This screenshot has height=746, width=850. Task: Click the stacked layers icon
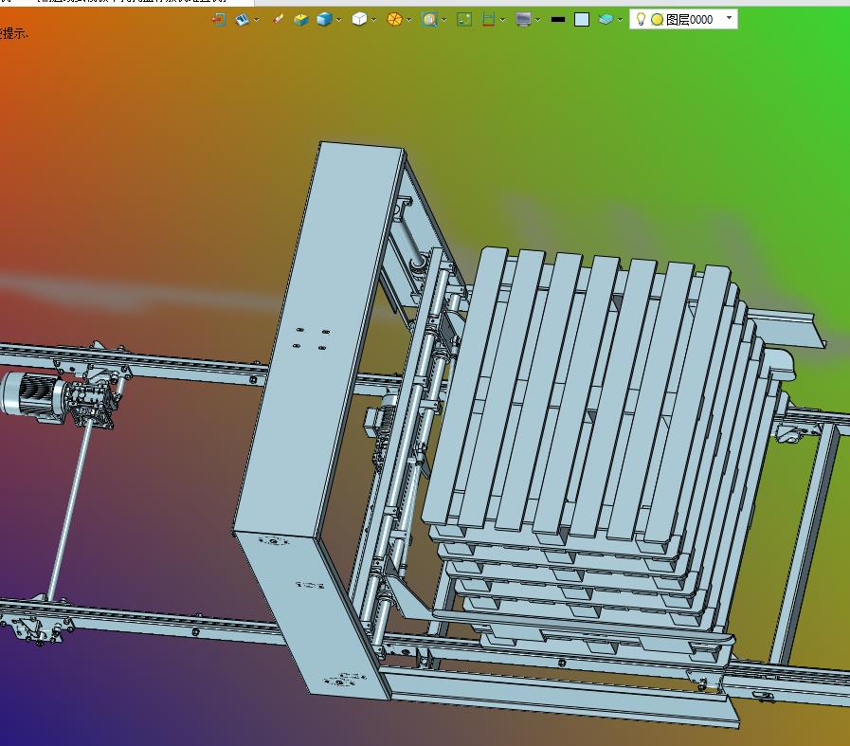606,20
